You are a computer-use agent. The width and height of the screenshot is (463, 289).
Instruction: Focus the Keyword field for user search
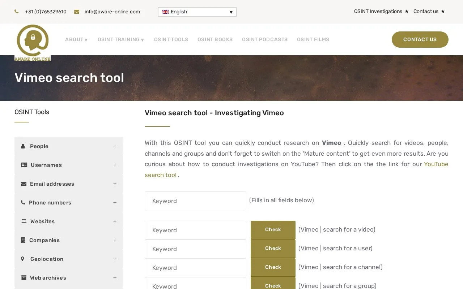(195, 249)
